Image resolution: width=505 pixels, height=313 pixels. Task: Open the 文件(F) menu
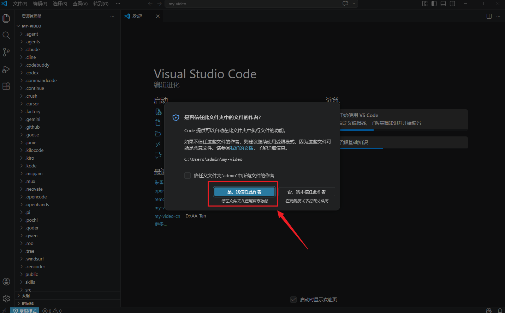coord(20,4)
